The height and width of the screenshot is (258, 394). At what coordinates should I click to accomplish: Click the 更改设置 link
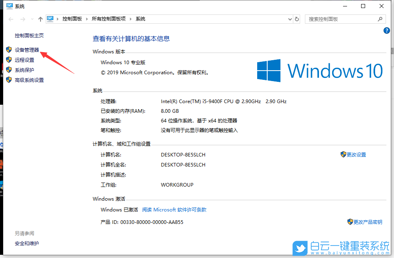[356, 154]
